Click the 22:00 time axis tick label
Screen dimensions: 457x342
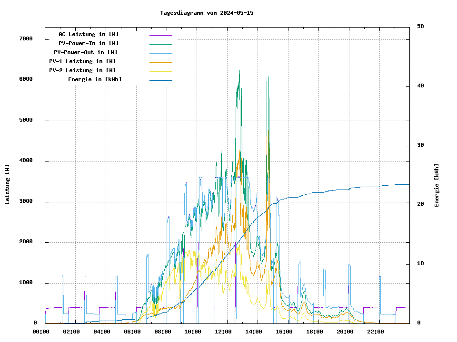[376, 332]
